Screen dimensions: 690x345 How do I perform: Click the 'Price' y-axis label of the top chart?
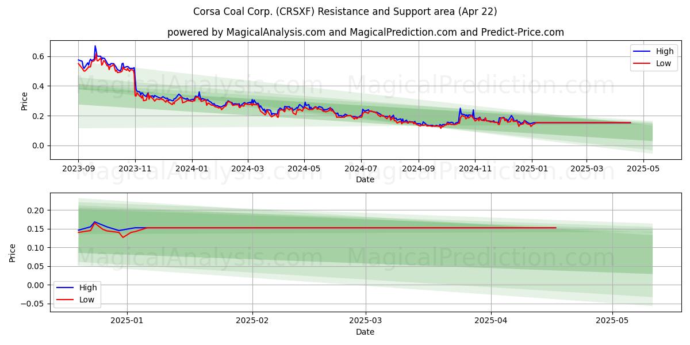(25, 100)
